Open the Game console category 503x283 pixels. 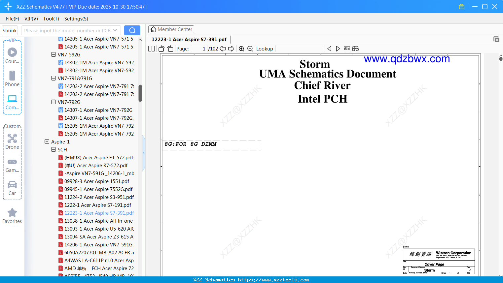click(x=12, y=165)
